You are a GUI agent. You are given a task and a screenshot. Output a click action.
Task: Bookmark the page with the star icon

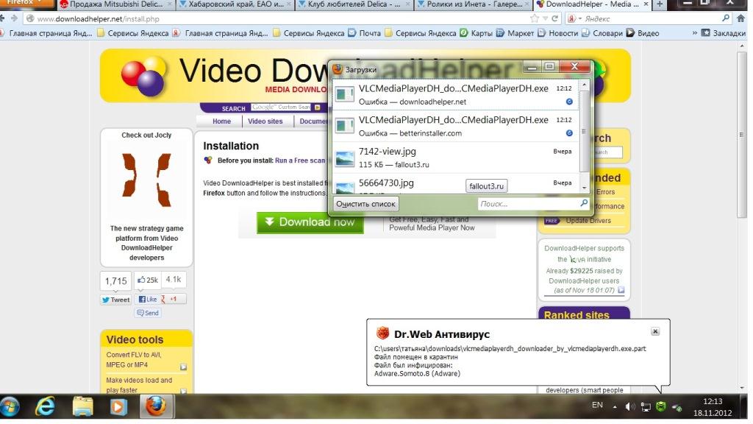tap(534, 18)
